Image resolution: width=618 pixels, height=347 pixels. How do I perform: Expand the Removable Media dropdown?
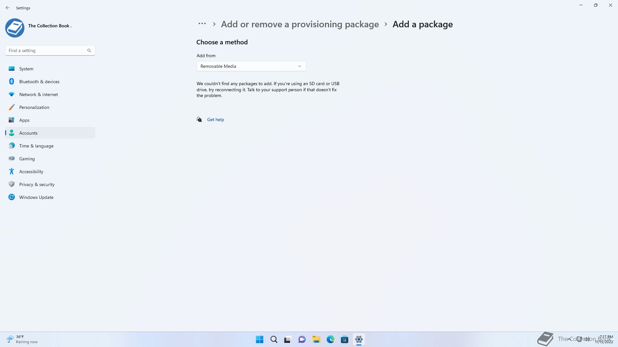(251, 66)
